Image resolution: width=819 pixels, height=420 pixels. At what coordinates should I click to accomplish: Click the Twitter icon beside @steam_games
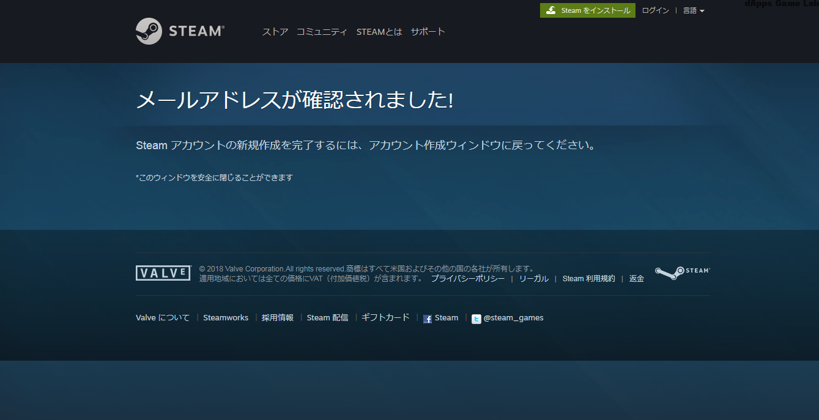(x=476, y=319)
